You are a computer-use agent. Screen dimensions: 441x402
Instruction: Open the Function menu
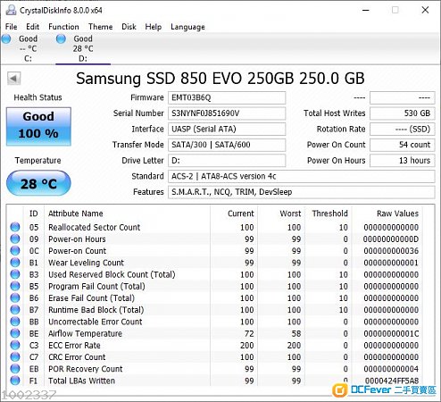pos(63,27)
